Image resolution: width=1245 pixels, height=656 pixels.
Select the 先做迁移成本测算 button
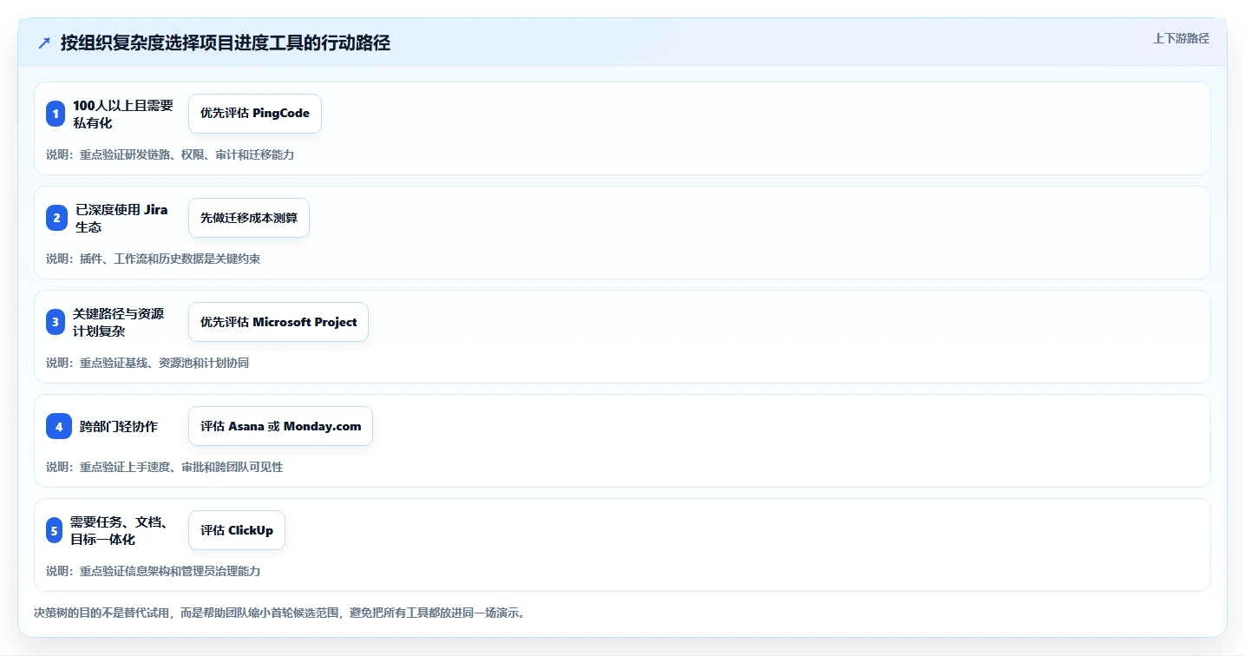click(249, 218)
